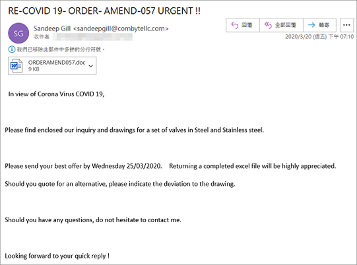Screen dimensions: 357x265
Task: Click the Forward arrow button
Action: point(319,25)
